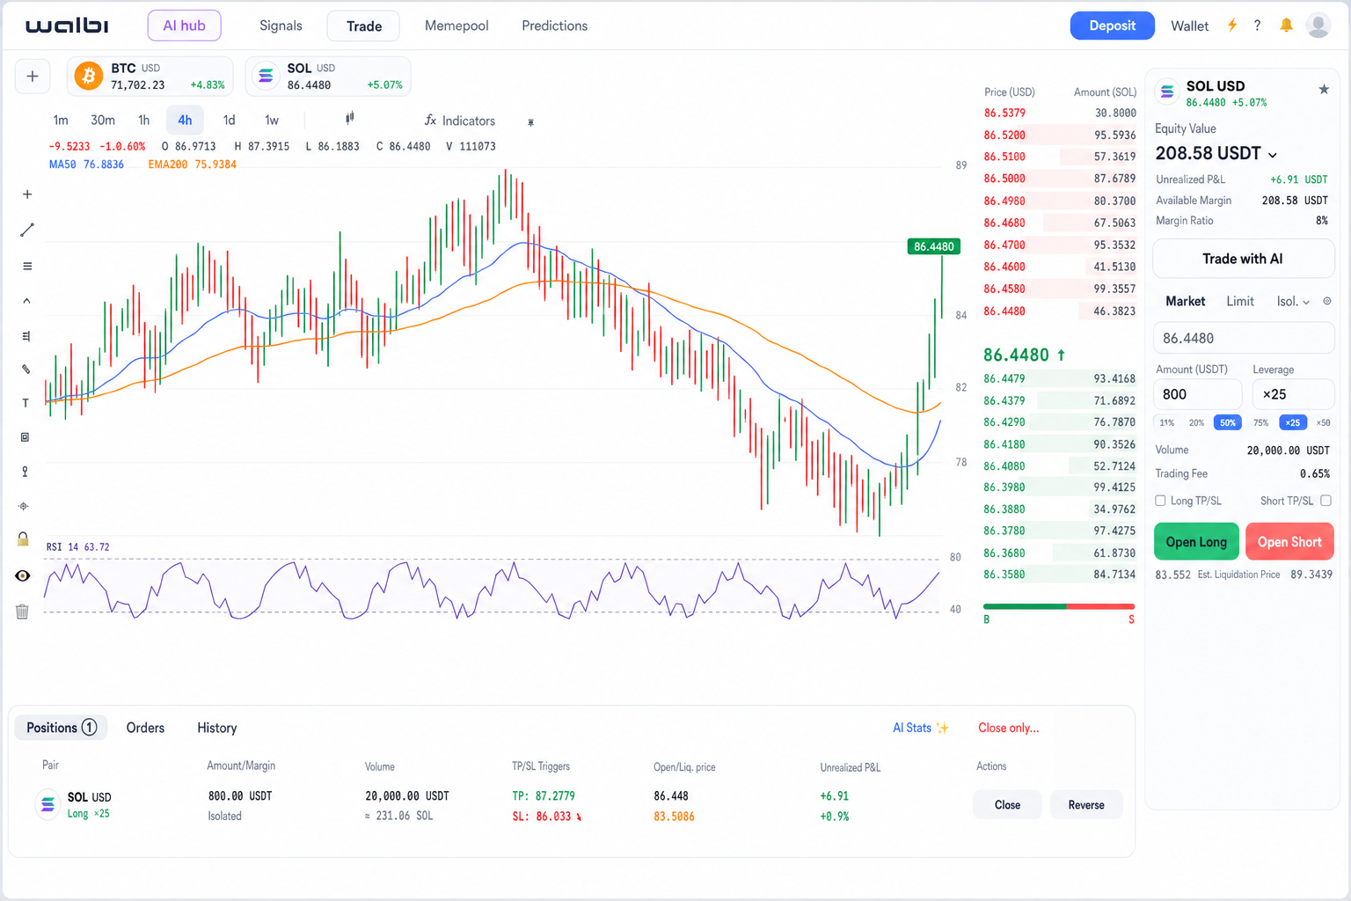
Task: Select the 1h timeframe
Action: click(x=143, y=120)
